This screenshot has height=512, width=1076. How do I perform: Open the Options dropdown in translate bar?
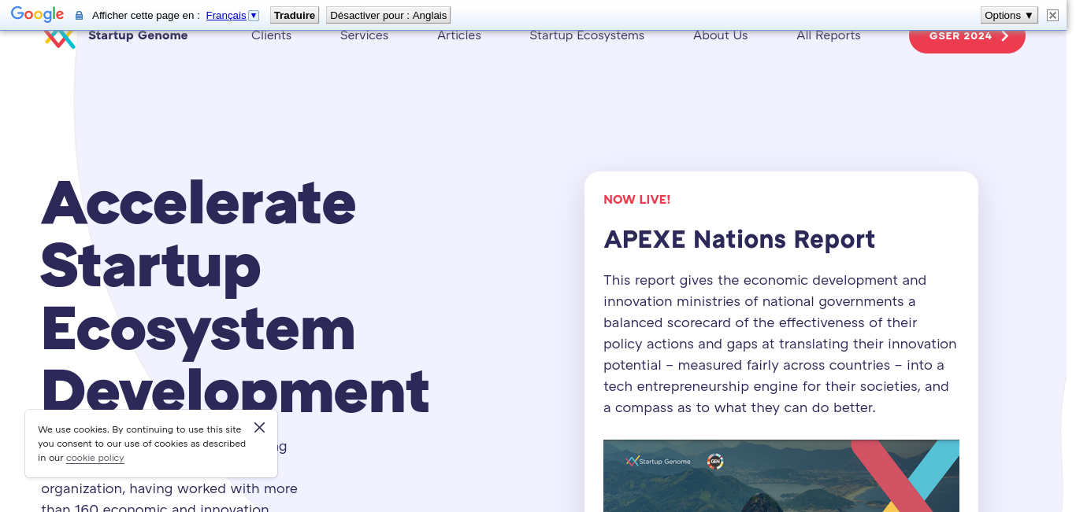point(1009,15)
